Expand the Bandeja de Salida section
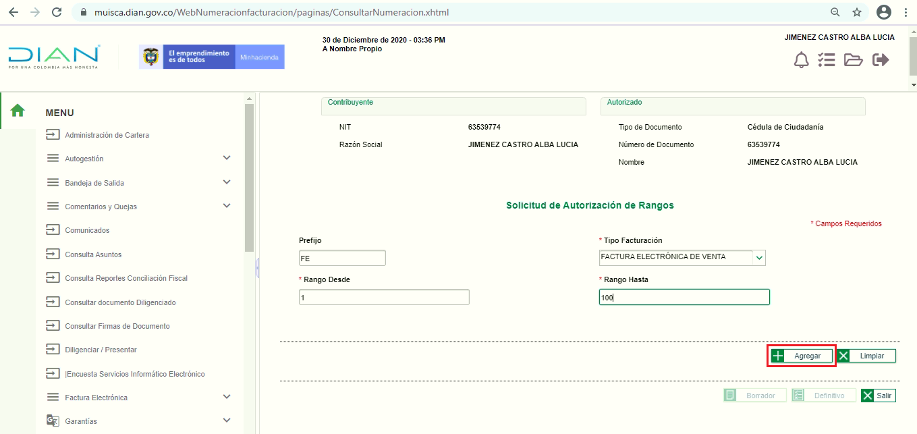The width and height of the screenshot is (917, 434). point(227,182)
